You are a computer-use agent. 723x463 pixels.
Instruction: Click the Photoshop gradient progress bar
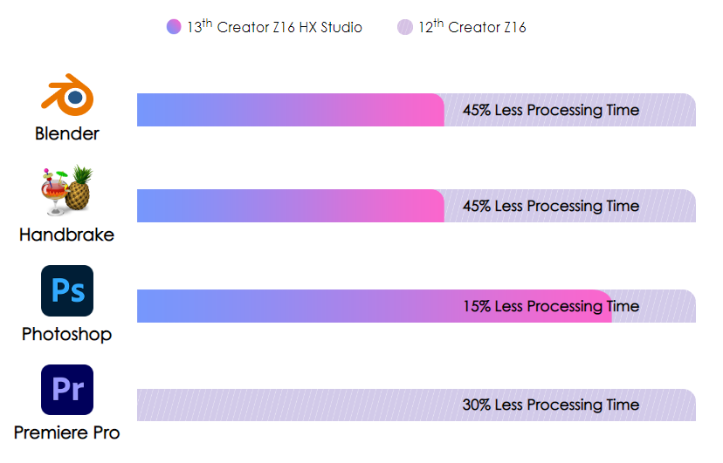pyautogui.click(x=375, y=306)
